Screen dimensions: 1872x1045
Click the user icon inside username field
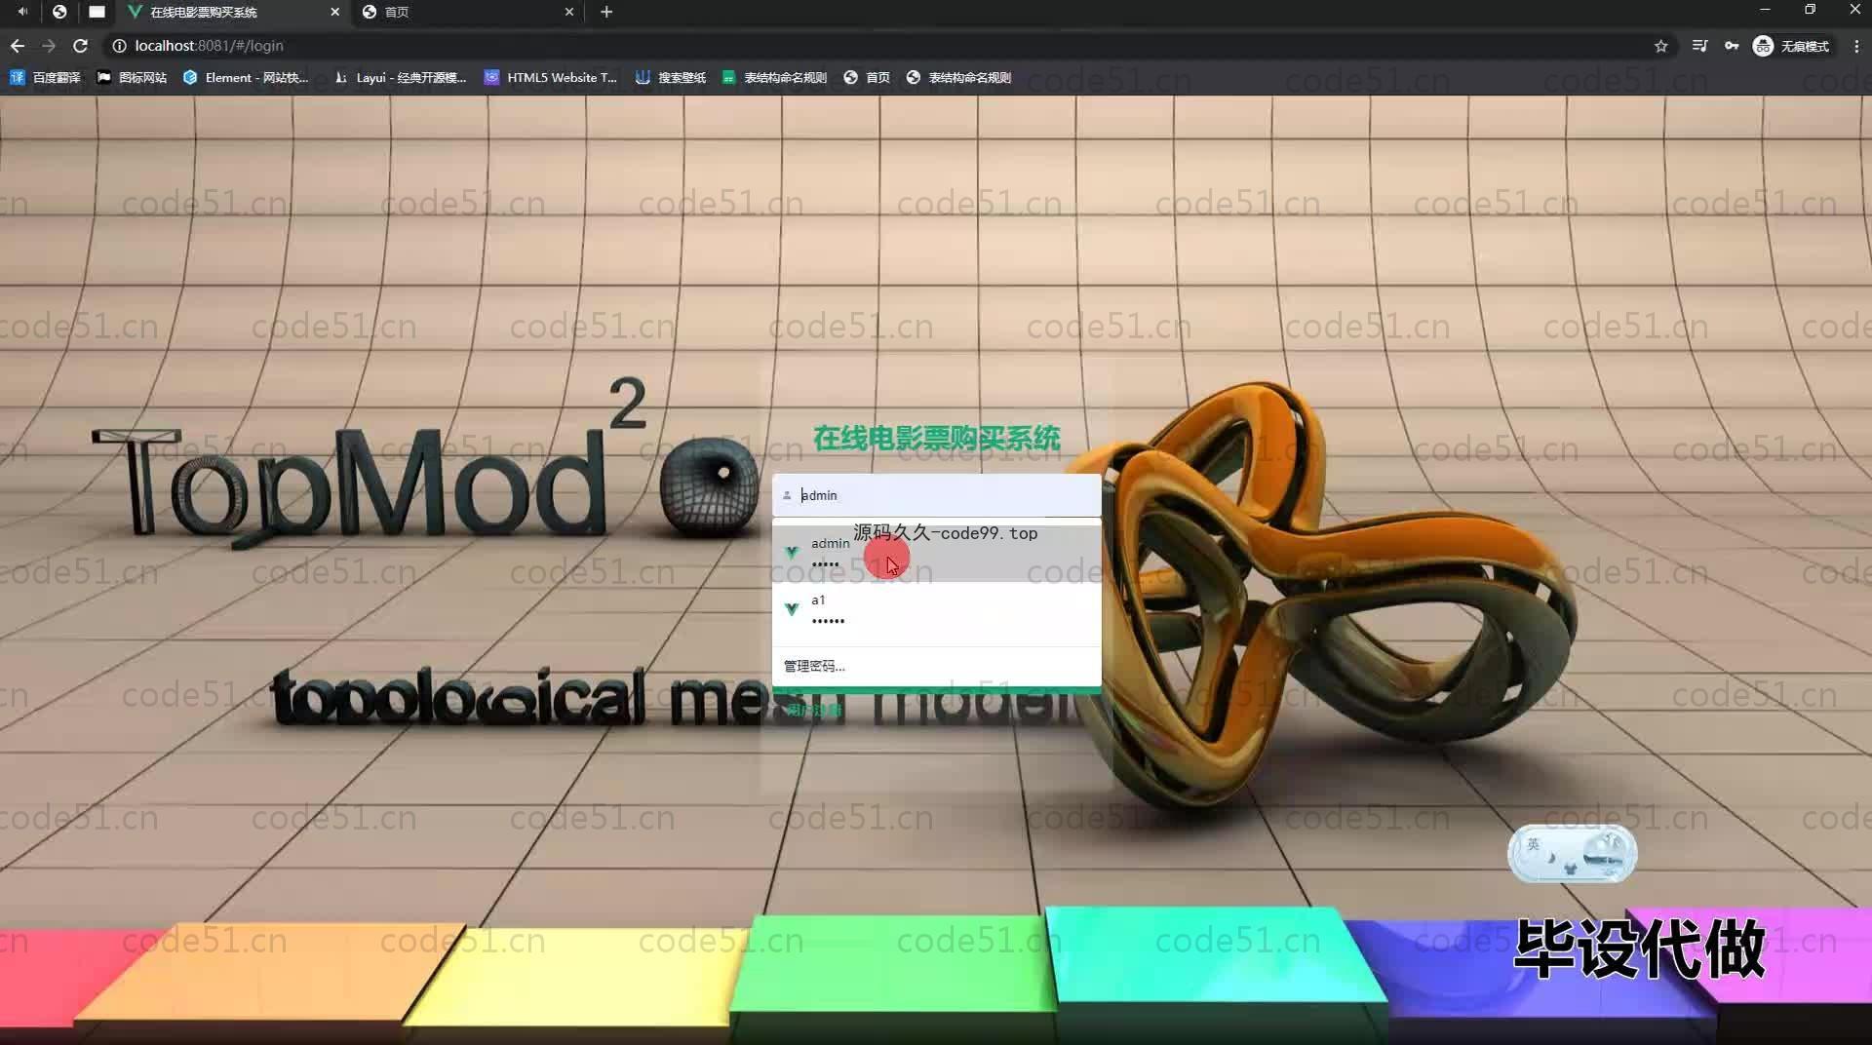pos(787,495)
